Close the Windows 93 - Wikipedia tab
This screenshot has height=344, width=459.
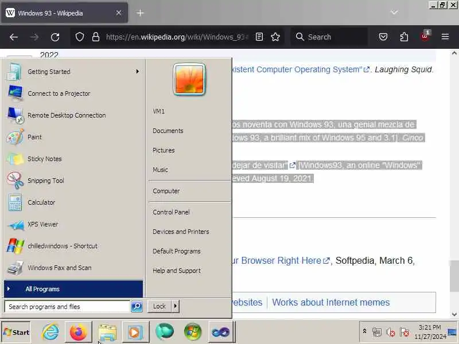119,13
